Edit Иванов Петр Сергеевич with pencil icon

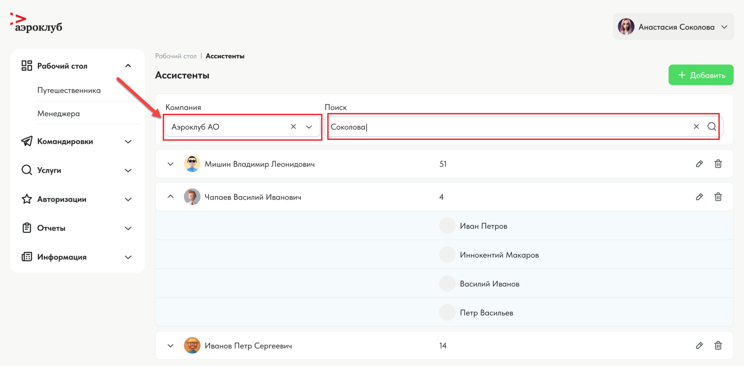point(699,346)
